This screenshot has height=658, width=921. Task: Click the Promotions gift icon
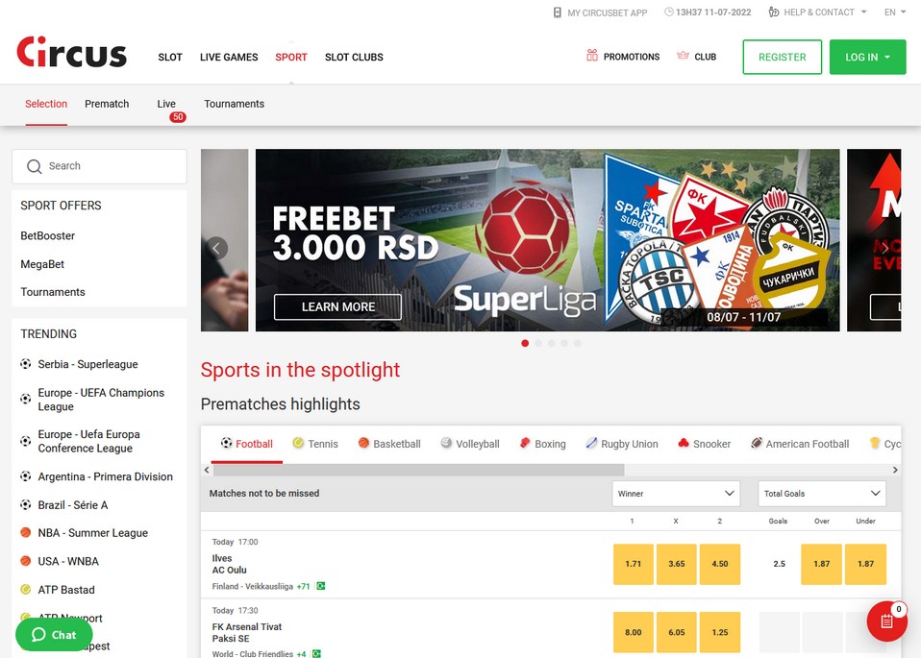(x=591, y=56)
